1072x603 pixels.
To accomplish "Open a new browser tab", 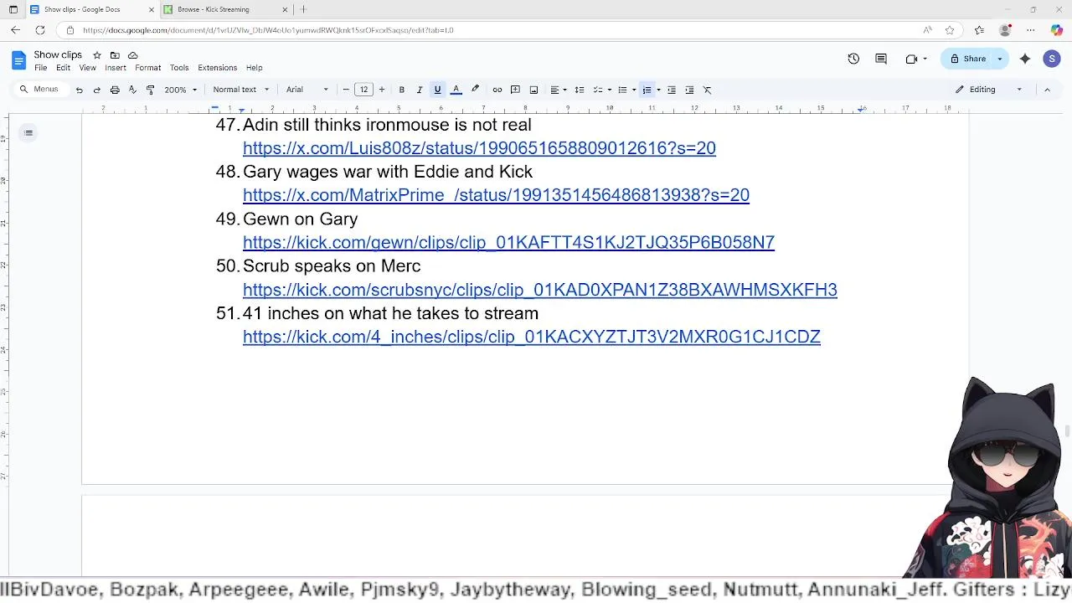I will pos(303,9).
